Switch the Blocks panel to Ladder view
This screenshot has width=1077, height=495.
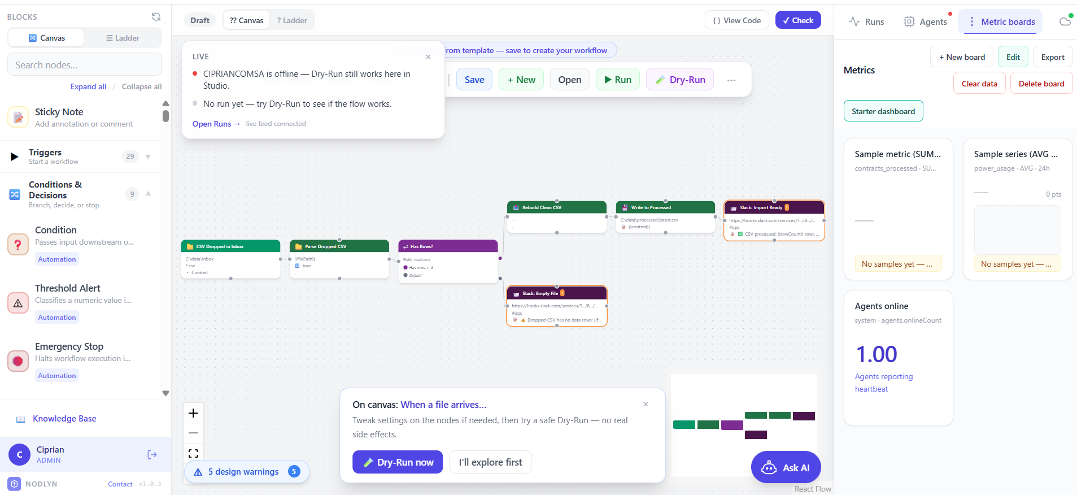point(123,38)
